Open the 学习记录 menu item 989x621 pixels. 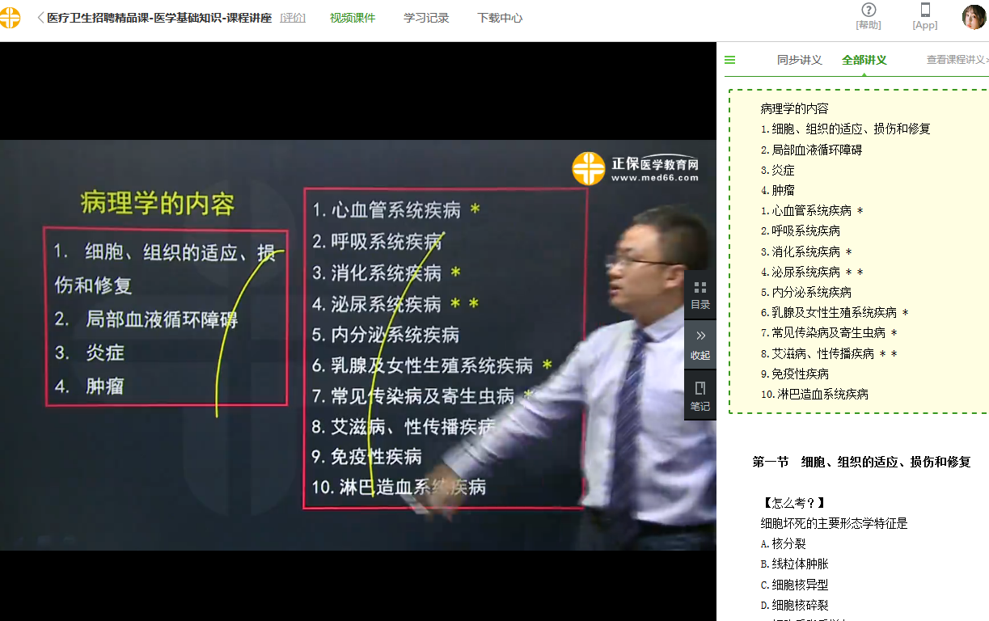425,15
